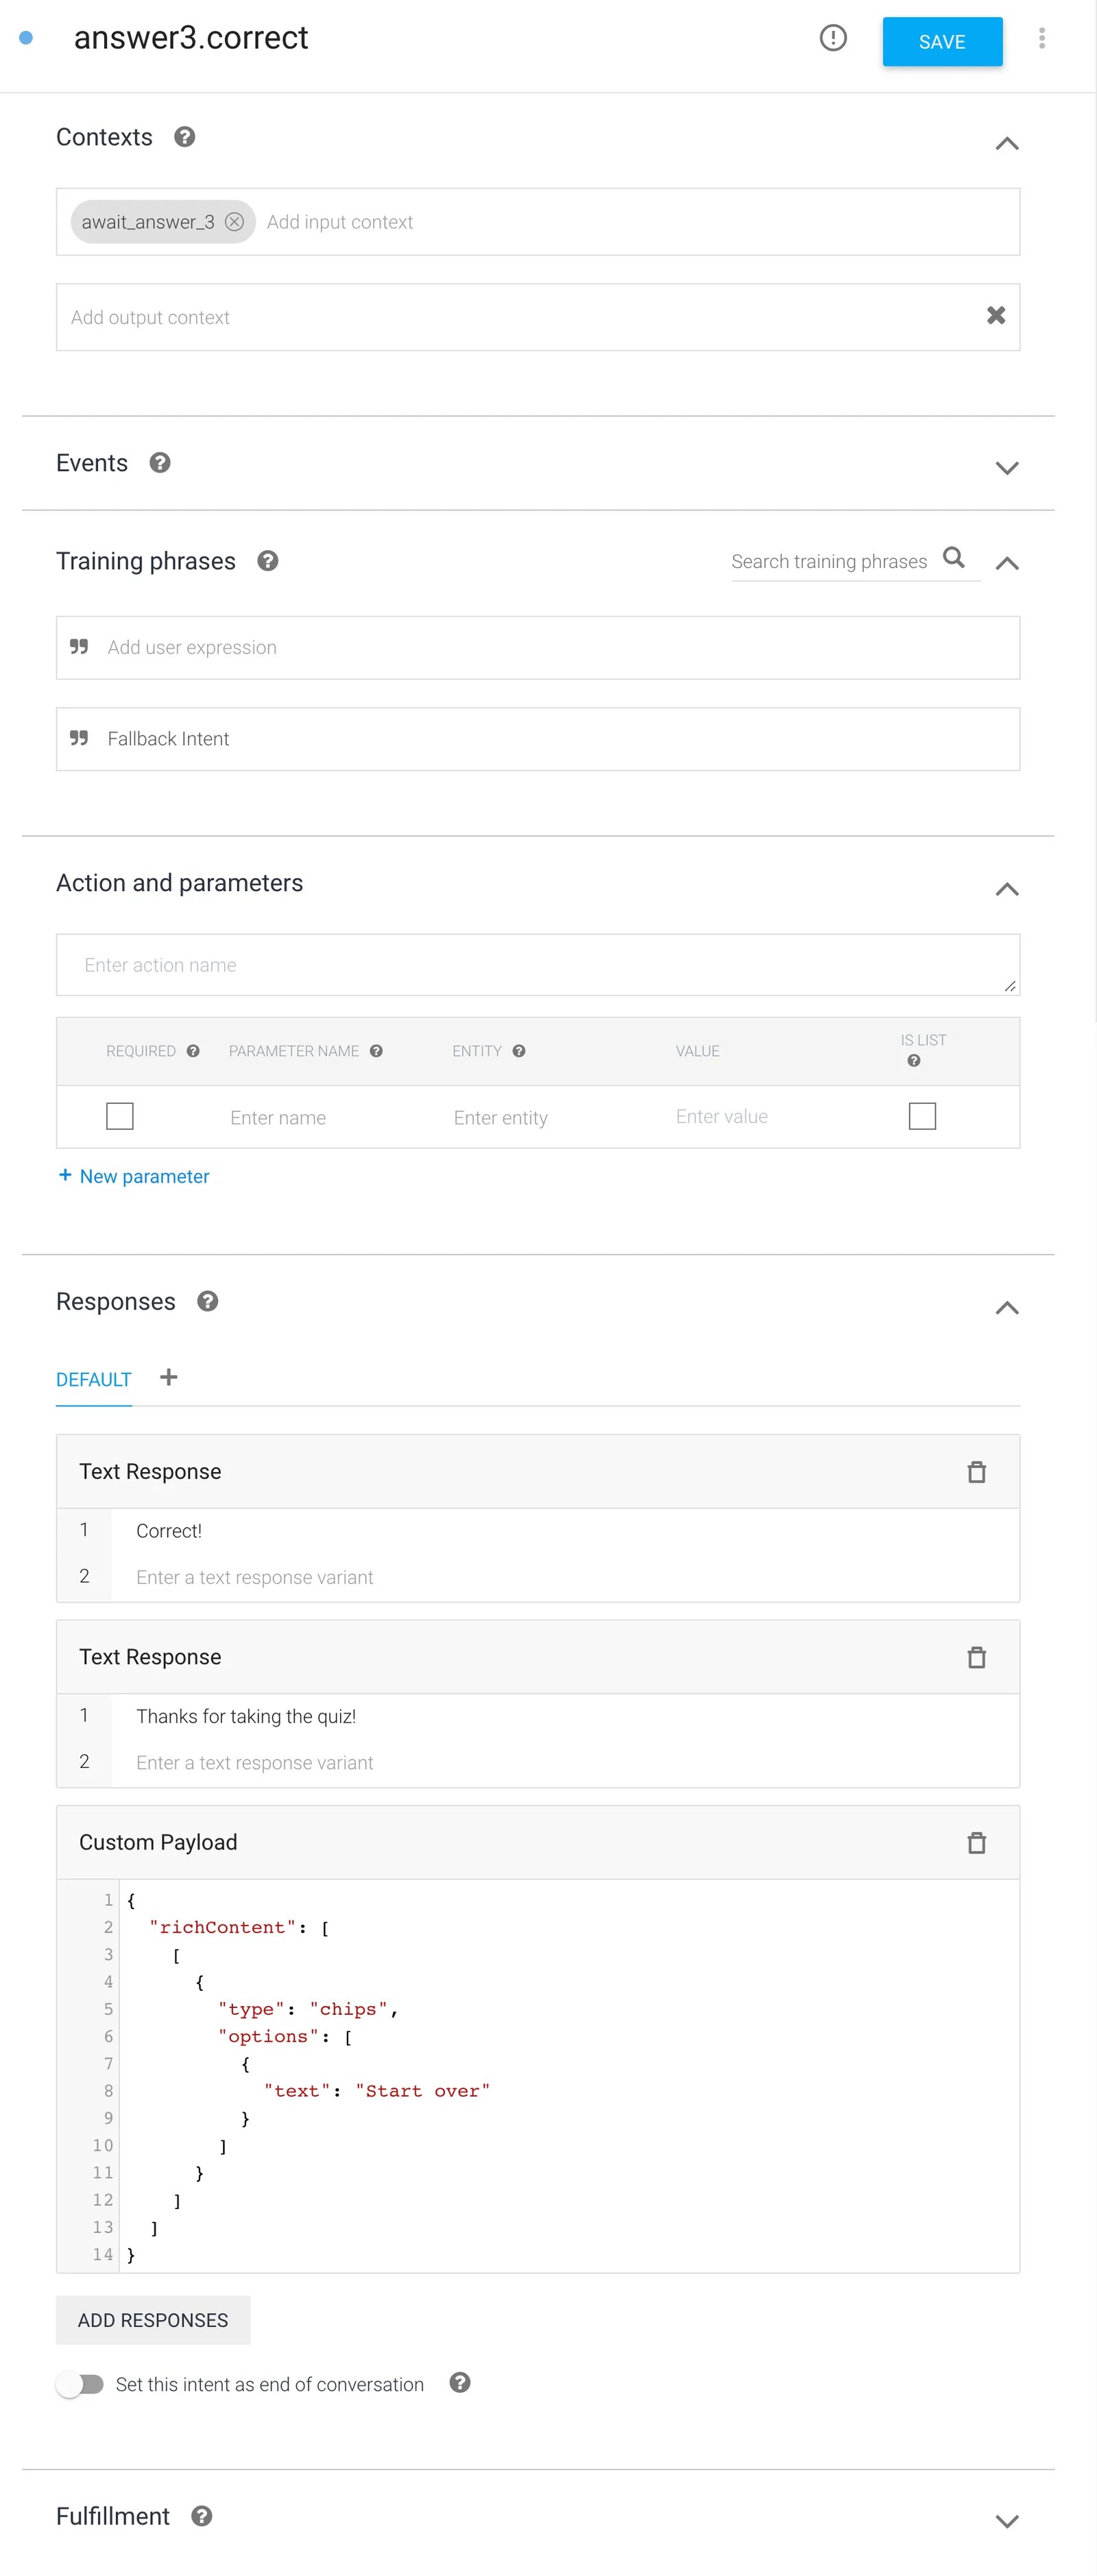Select the DEFAULT responses tab
1097x2576 pixels.
[94, 1380]
